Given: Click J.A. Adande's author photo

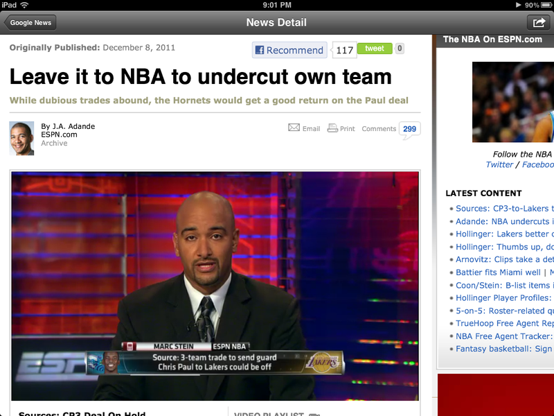Looking at the screenshot, I should [x=21, y=138].
